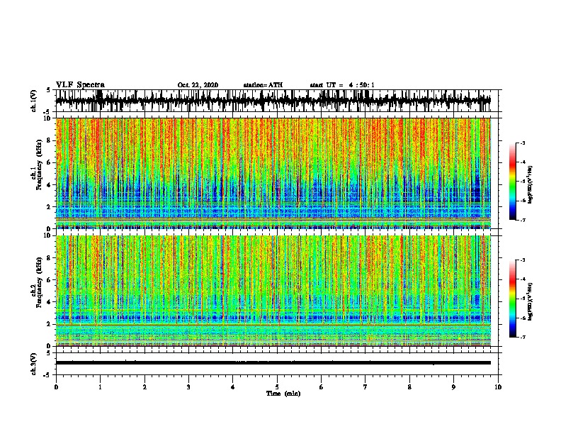Image resolution: width=561 pixels, height=434 pixels.
Task: Click the "start UT = 4:50:1" text
Action: click(x=342, y=85)
